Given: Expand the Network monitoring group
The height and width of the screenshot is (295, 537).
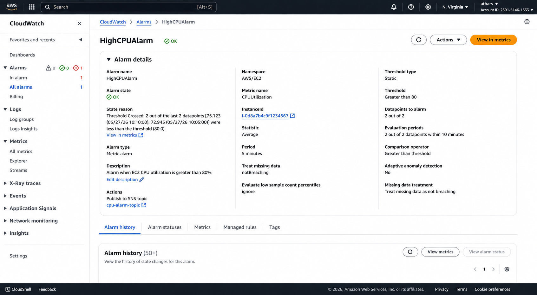Looking at the screenshot, I should [5, 221].
